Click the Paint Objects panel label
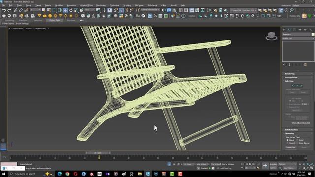 (8, 24)
